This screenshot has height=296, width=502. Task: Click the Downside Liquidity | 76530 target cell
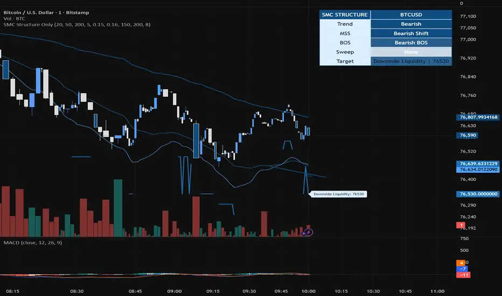point(411,61)
